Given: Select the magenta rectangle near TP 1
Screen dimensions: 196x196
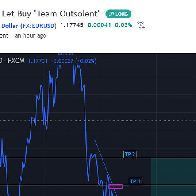Looking at the screenshot, I should click(116, 186).
